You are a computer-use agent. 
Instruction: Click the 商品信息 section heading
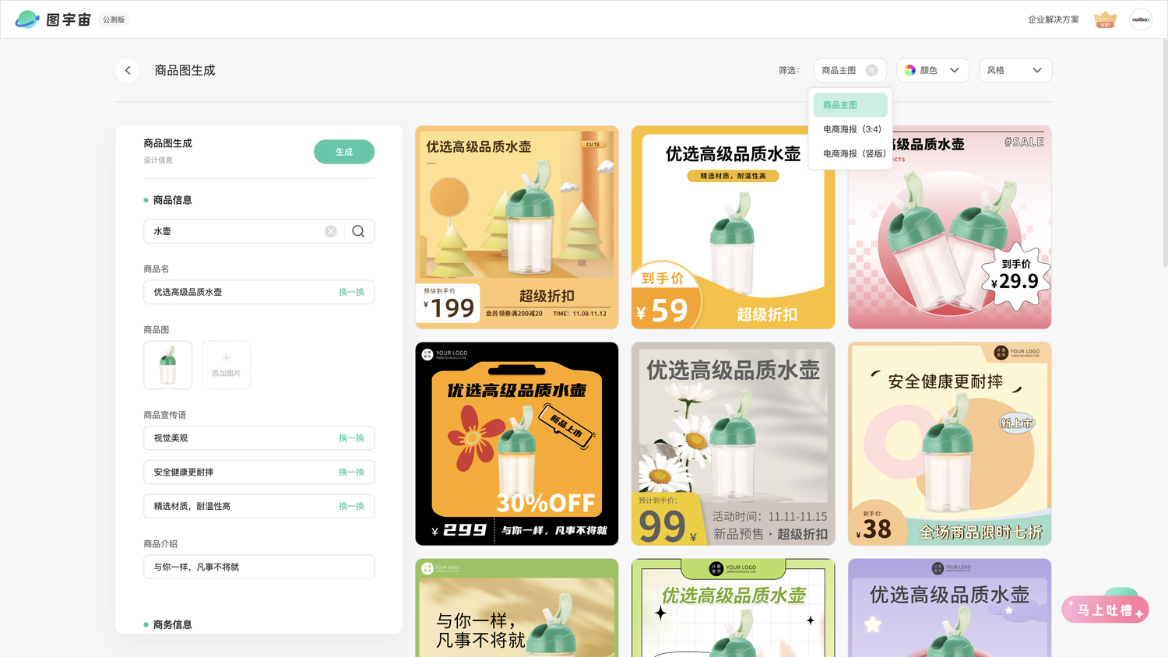pos(172,200)
